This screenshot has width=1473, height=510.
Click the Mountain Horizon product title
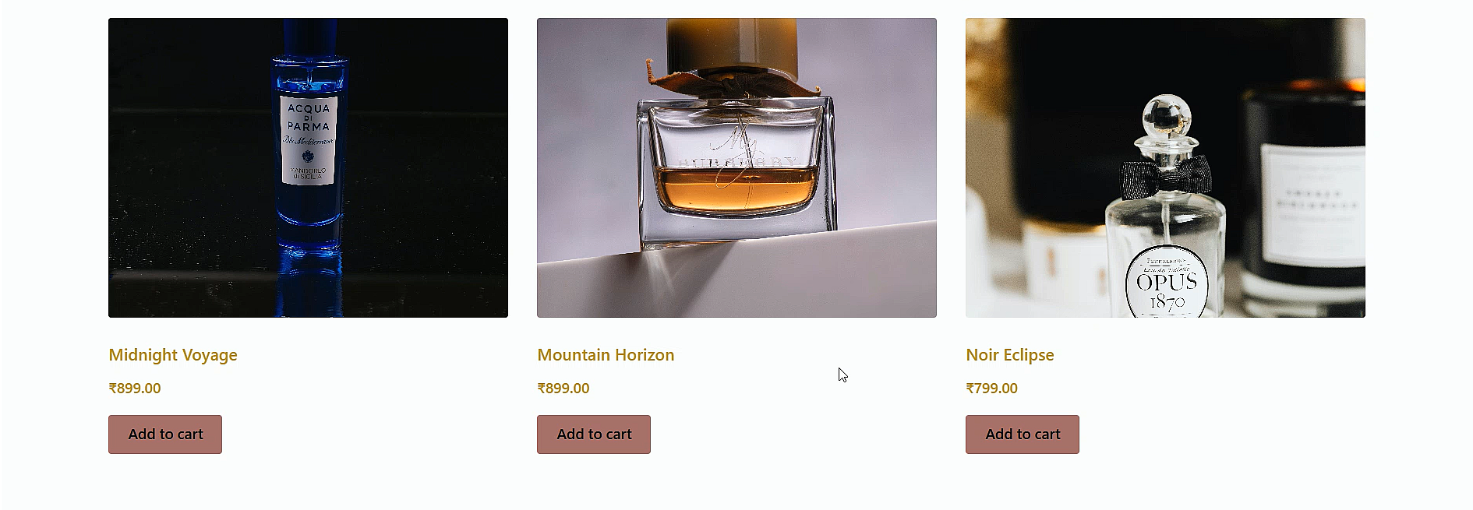[606, 355]
